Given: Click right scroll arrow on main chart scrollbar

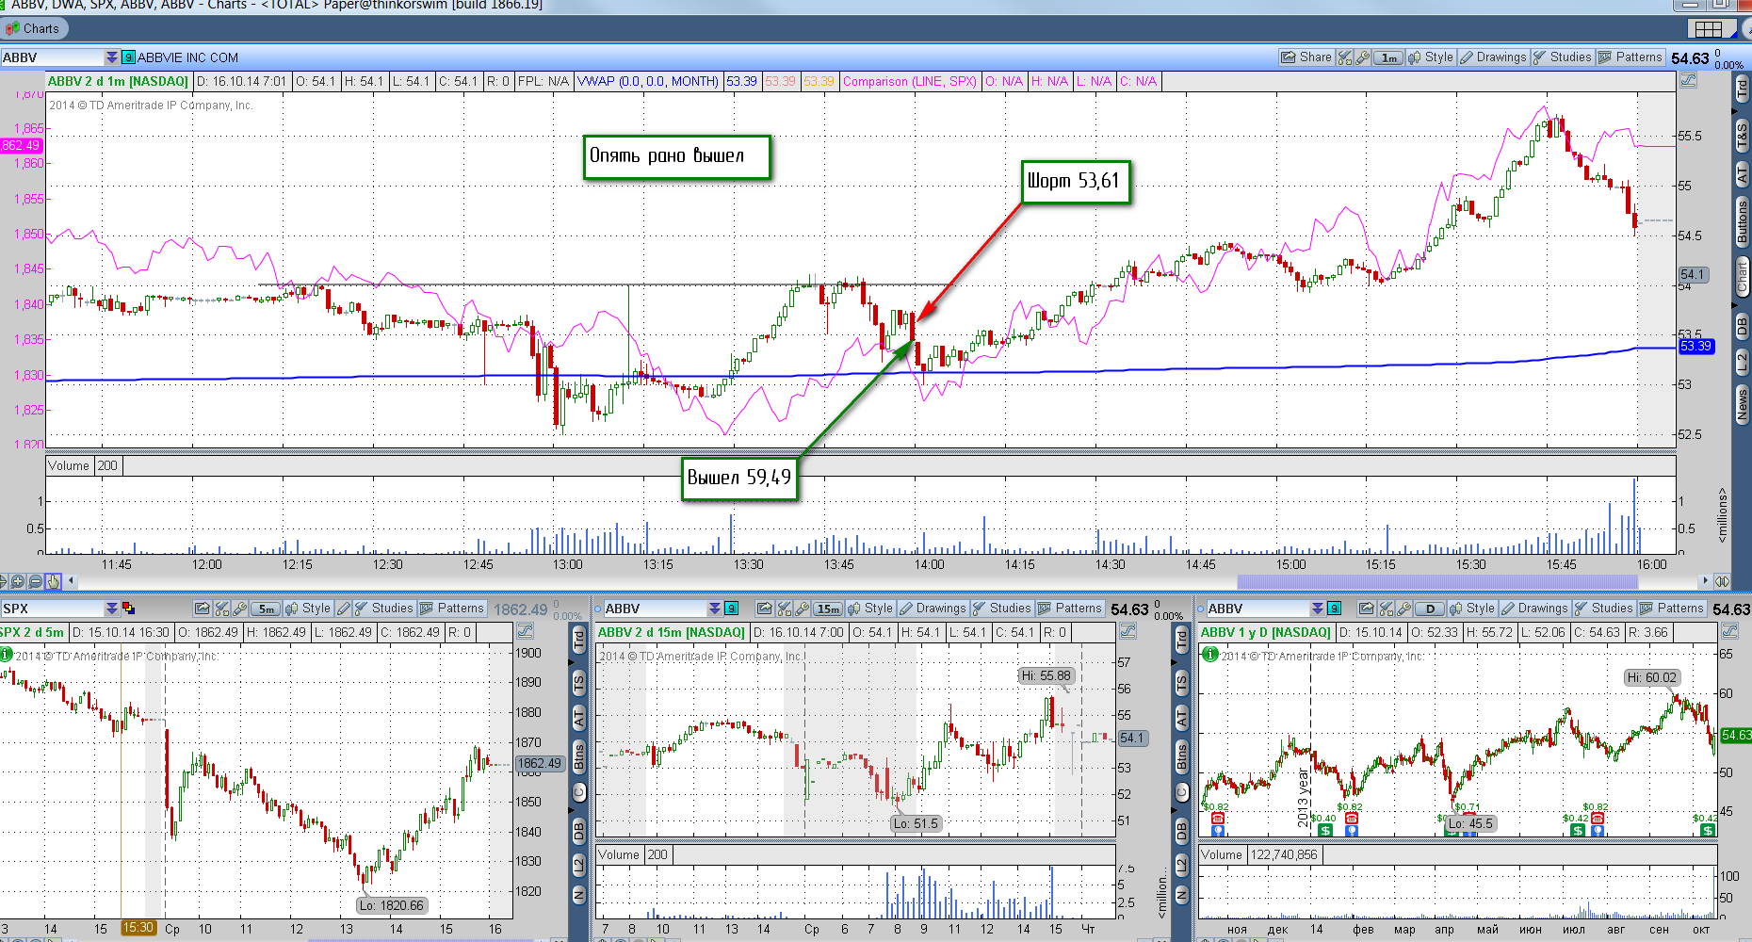Looking at the screenshot, I should pyautogui.click(x=1705, y=580).
